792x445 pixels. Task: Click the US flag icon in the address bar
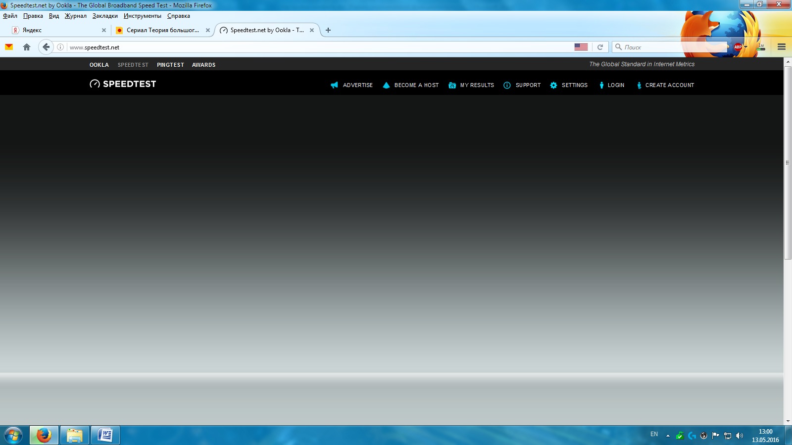581,47
